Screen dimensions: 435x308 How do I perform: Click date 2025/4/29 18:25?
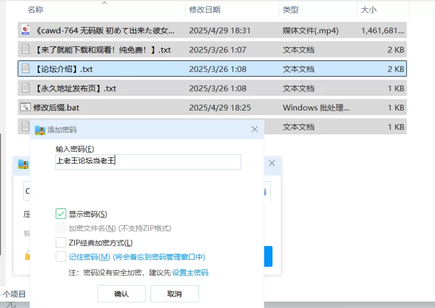click(x=220, y=108)
